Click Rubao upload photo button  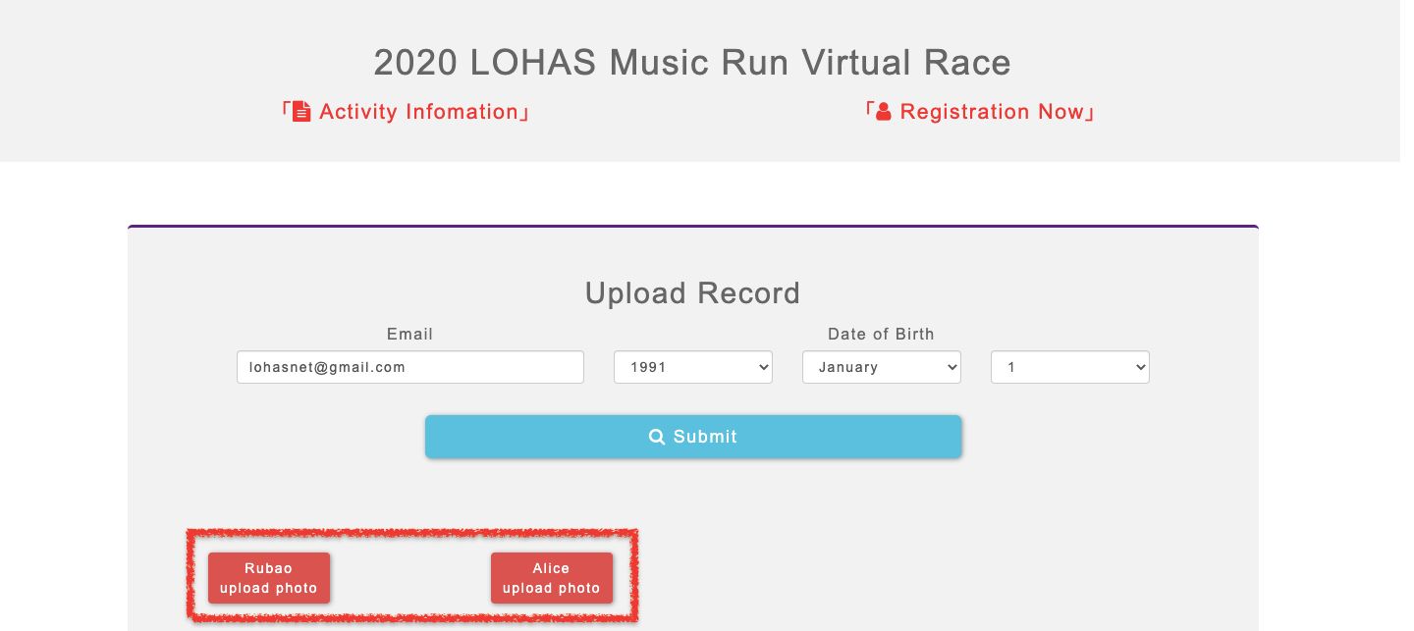[269, 578]
